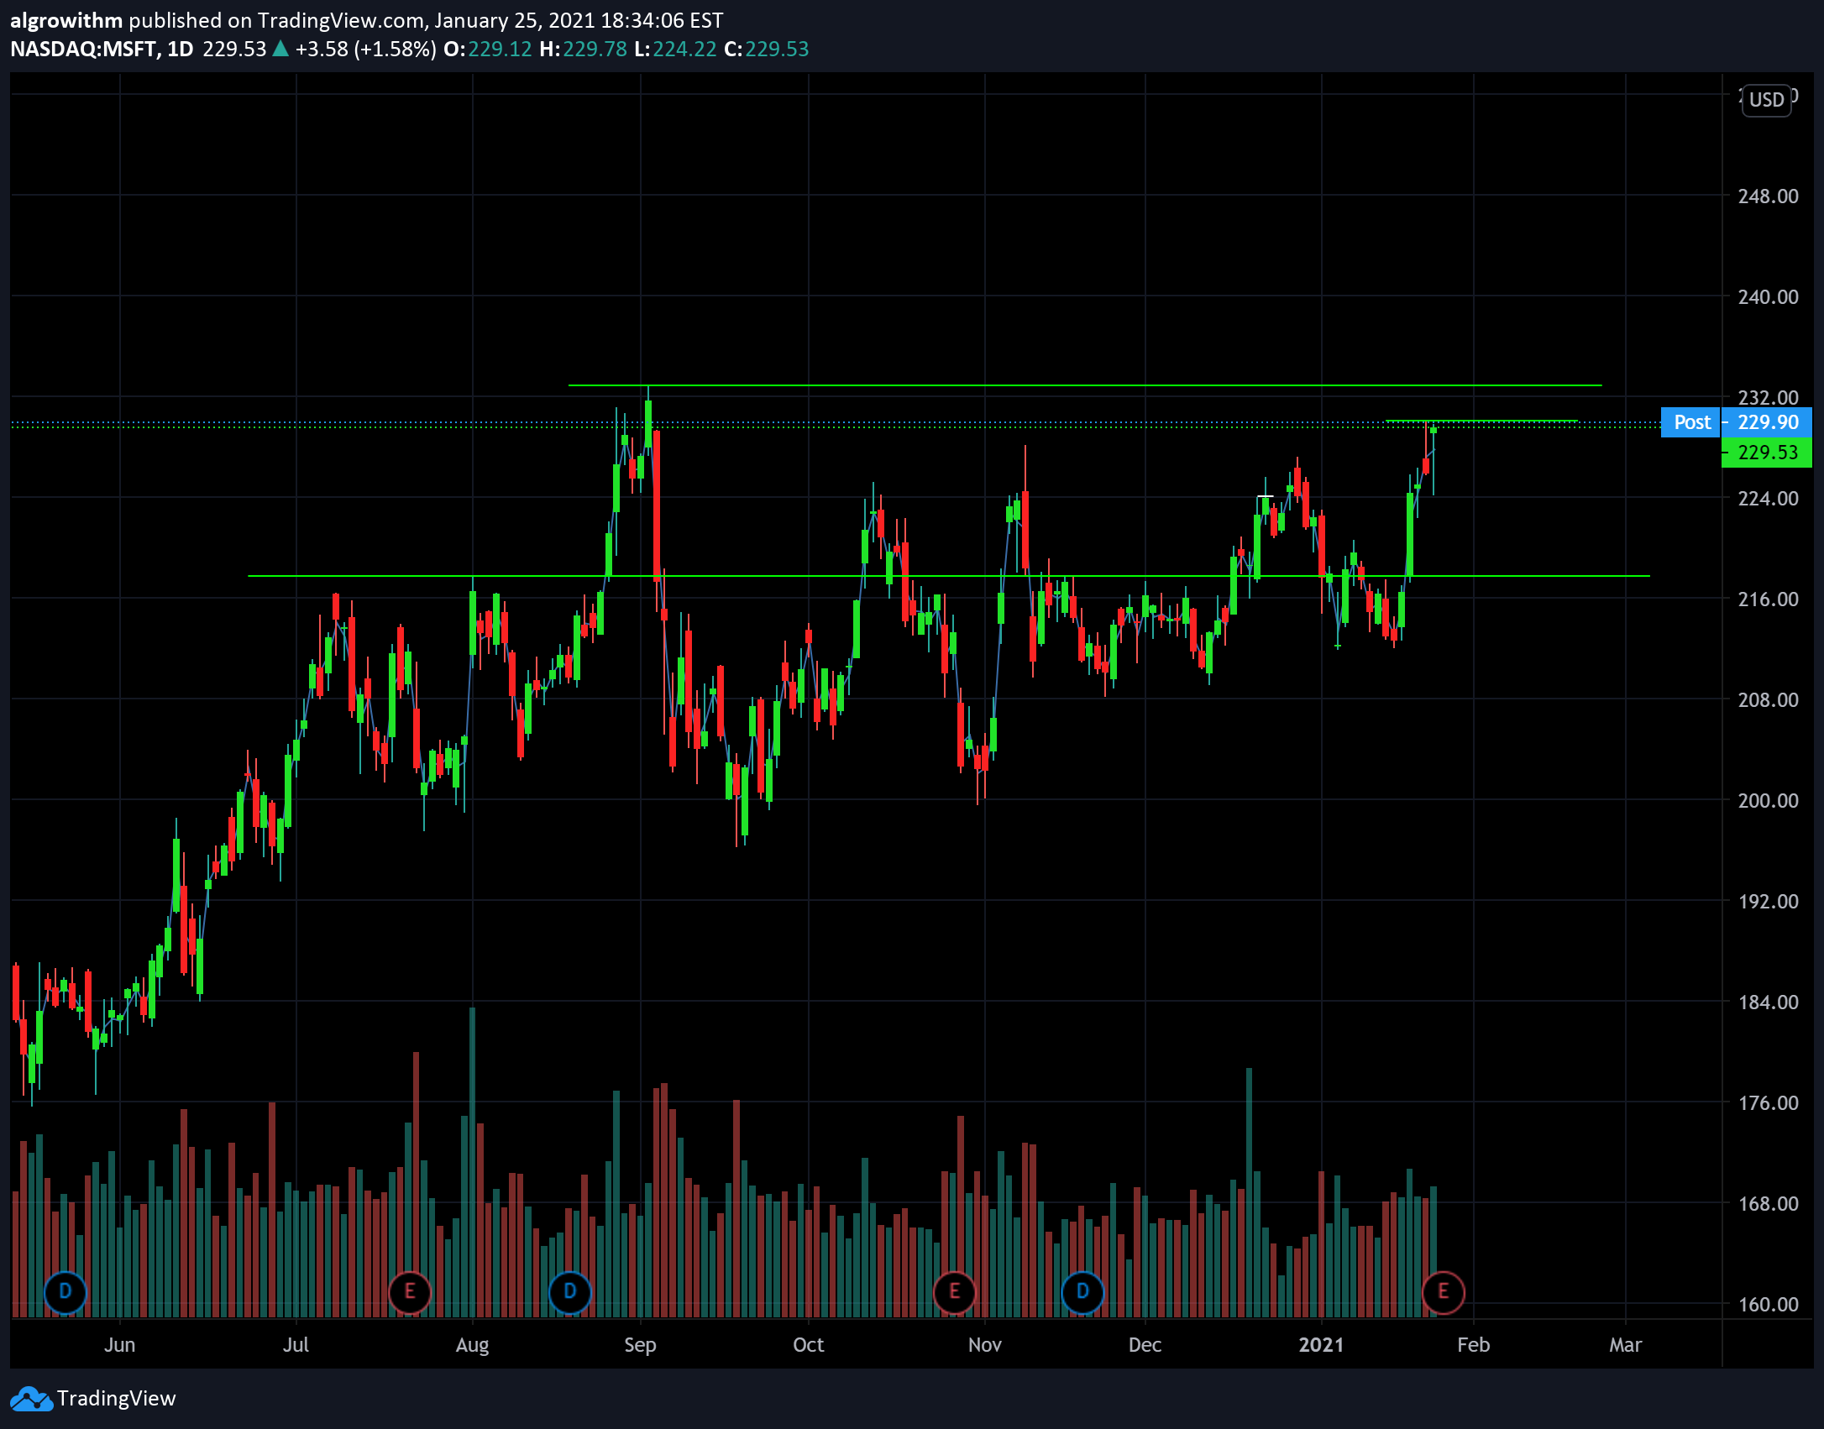Click the TradingView logo
Image resolution: width=1824 pixels, height=1429 pixels.
pyautogui.click(x=31, y=1399)
